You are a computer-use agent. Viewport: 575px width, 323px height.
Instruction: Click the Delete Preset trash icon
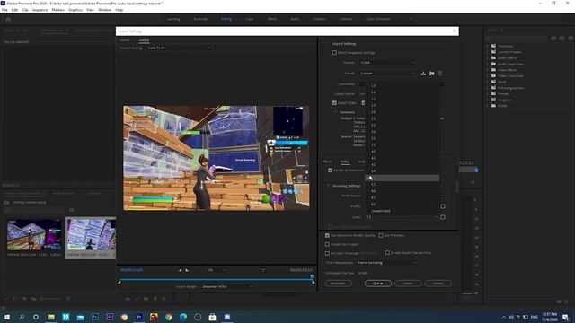click(440, 74)
